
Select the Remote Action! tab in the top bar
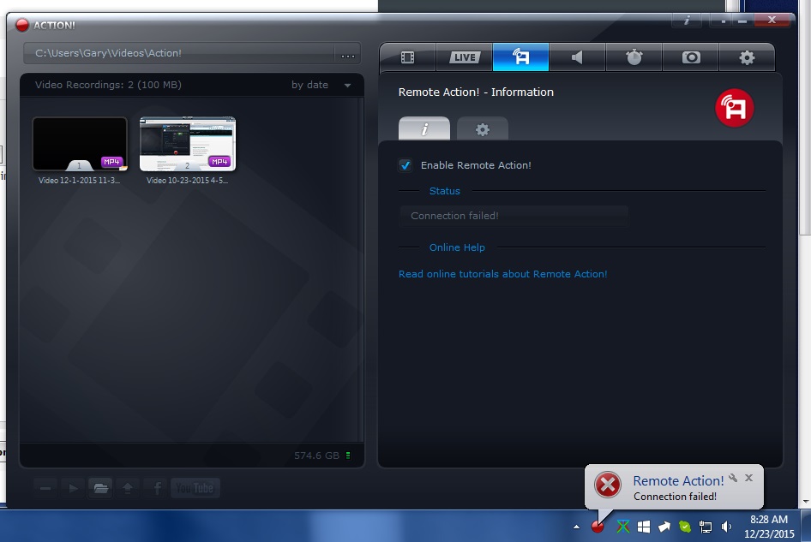[x=521, y=57]
